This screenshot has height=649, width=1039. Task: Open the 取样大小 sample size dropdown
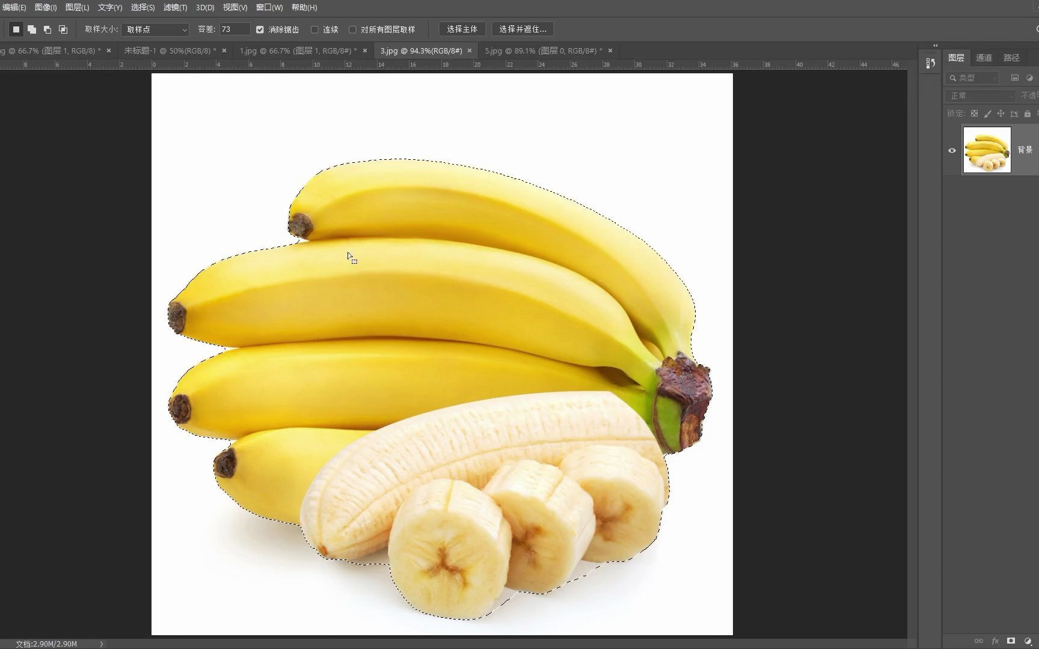coord(155,29)
